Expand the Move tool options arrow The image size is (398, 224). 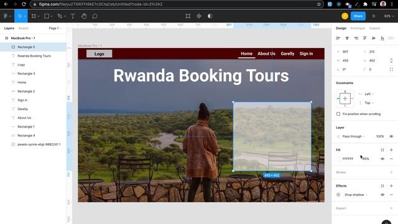point(25,16)
